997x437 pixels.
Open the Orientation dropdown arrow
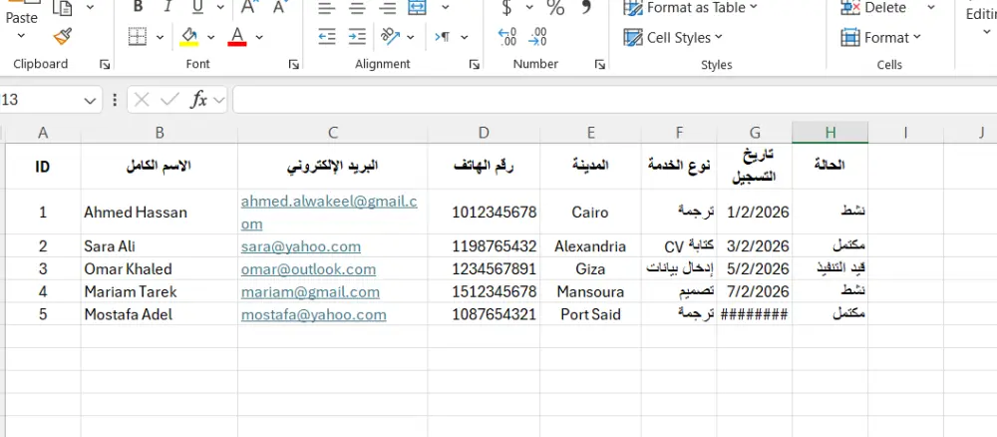413,37
